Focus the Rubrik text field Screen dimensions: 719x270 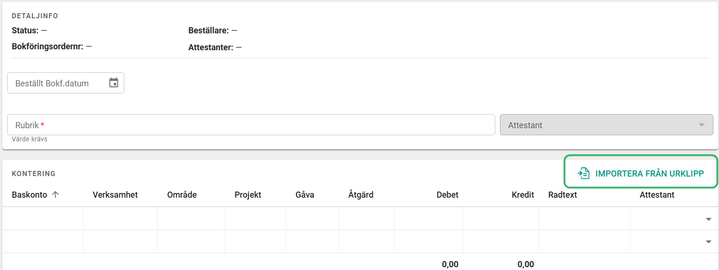(x=251, y=125)
